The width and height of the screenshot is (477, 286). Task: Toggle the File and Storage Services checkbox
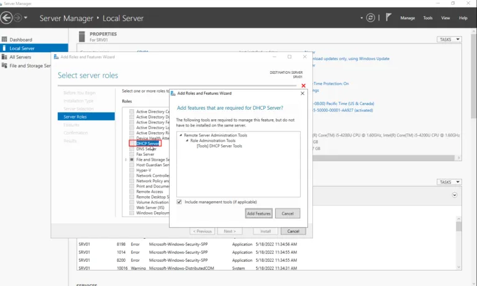[132, 159]
